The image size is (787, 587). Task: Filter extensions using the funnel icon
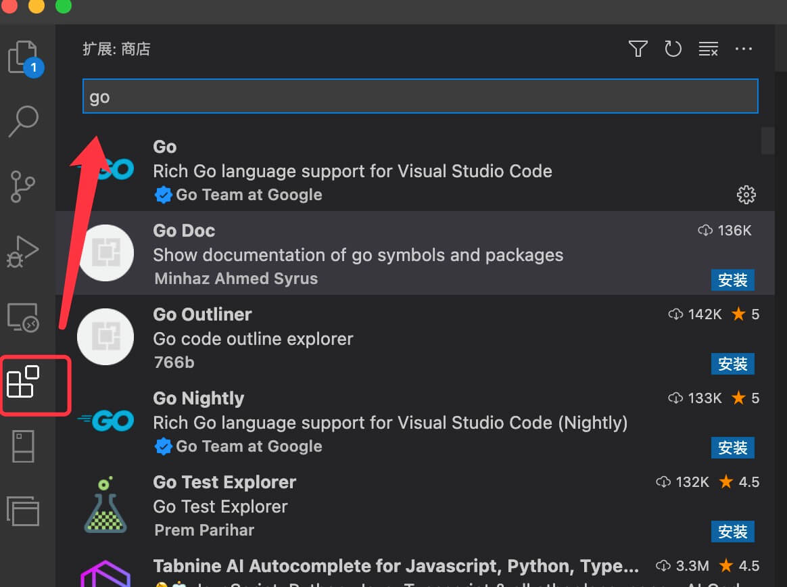[638, 49]
